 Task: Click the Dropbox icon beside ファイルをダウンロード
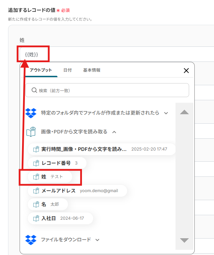click(x=31, y=240)
